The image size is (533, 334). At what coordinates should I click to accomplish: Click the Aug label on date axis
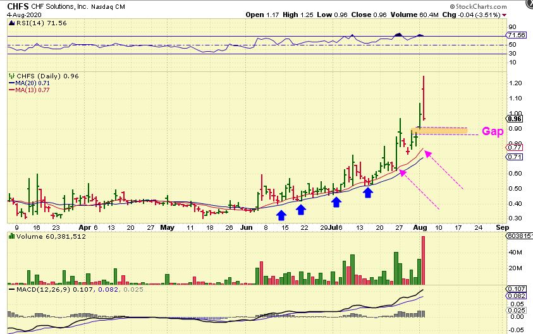pyautogui.click(x=420, y=227)
